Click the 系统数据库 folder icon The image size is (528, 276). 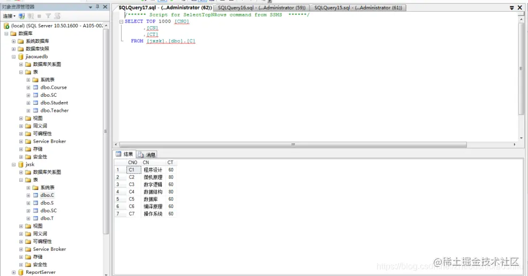(21, 41)
